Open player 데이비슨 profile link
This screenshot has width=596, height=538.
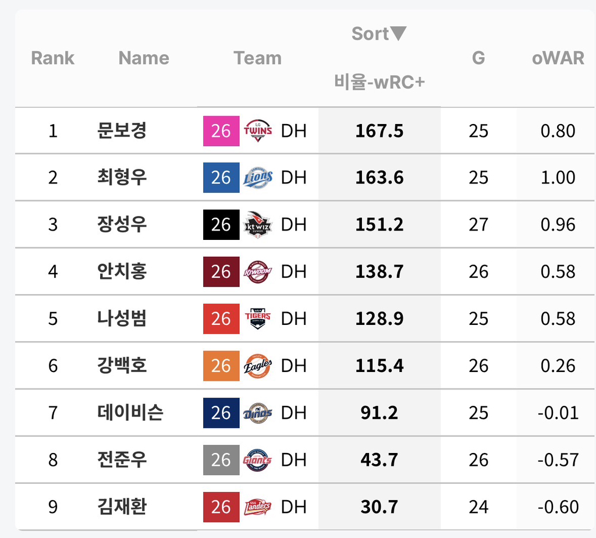click(x=130, y=413)
